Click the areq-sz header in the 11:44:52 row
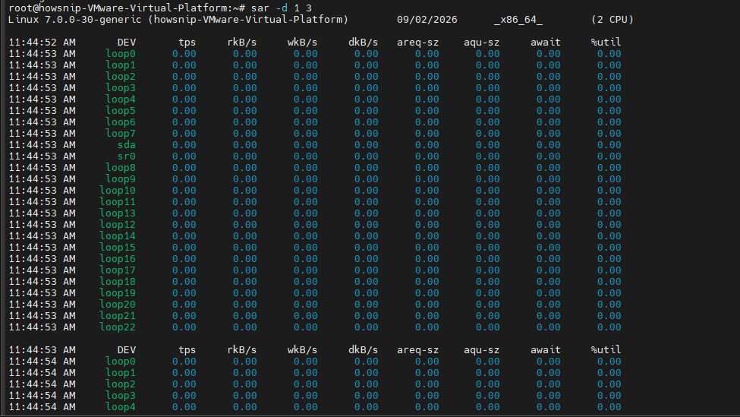The height and width of the screenshot is (417, 740). tap(417, 42)
